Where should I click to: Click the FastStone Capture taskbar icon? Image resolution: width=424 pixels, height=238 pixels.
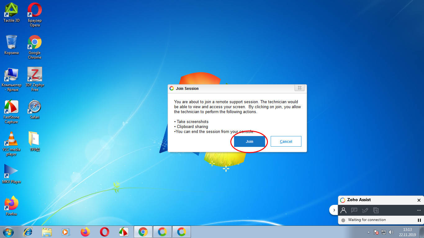tap(124, 232)
